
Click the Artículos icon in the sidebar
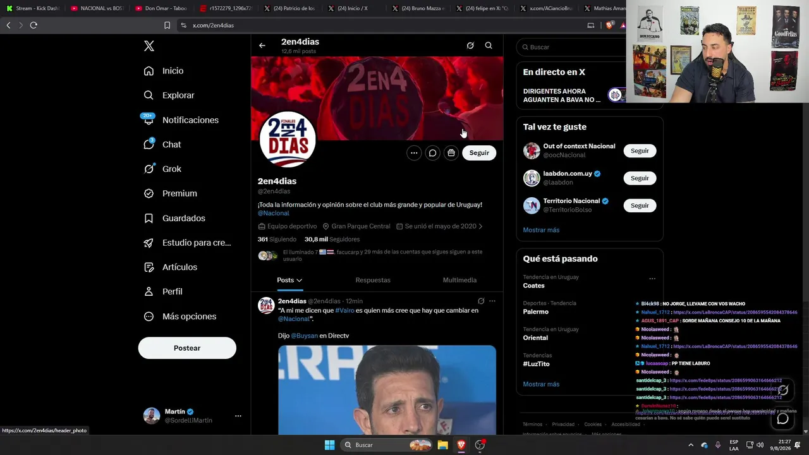[149, 267]
